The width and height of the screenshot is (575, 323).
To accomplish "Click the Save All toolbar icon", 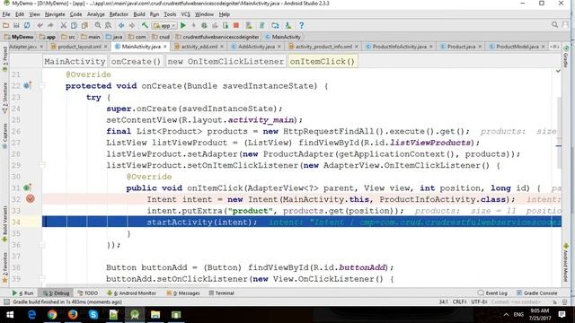I will tap(16, 25).
